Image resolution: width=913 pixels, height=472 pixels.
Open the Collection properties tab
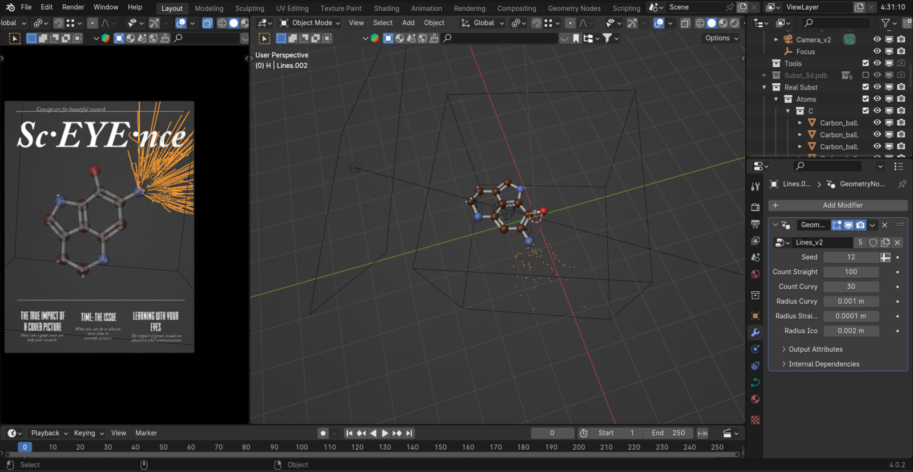[756, 295]
